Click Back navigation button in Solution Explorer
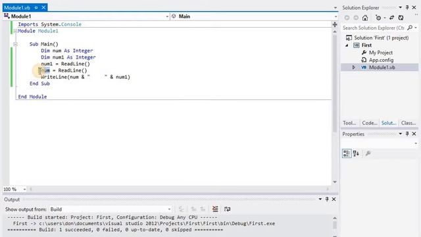Image resolution: width=421 pixels, height=237 pixels. [347, 18]
